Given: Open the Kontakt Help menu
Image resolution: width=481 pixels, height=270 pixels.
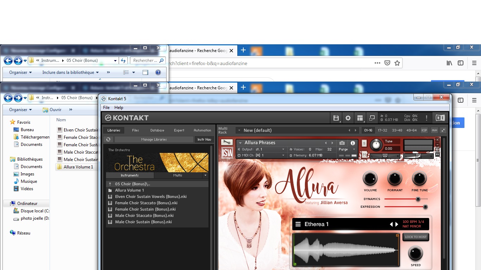Looking at the screenshot, I should [x=119, y=108].
